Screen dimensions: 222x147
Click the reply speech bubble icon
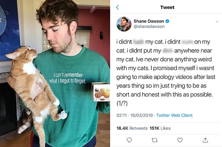[x=129, y=140]
